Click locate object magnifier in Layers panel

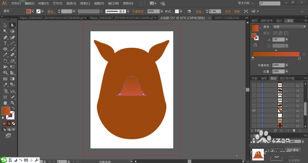275,131
